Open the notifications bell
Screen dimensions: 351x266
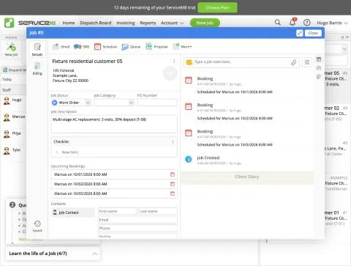[x=292, y=22]
